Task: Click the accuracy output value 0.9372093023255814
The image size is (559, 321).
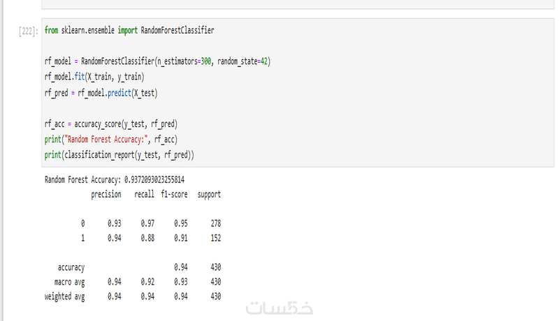Action: pyautogui.click(x=154, y=180)
